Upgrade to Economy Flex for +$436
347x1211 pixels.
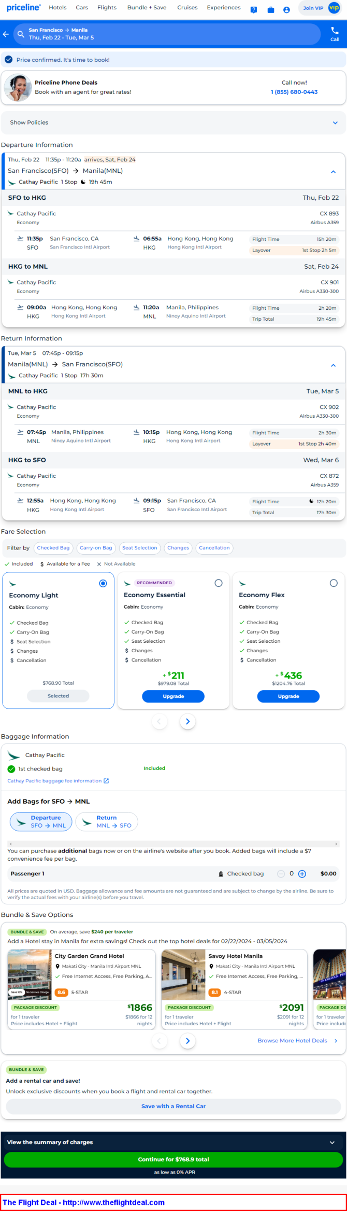(288, 696)
